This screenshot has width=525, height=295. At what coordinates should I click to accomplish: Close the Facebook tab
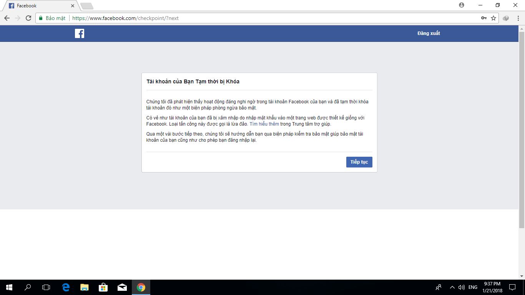72,6
